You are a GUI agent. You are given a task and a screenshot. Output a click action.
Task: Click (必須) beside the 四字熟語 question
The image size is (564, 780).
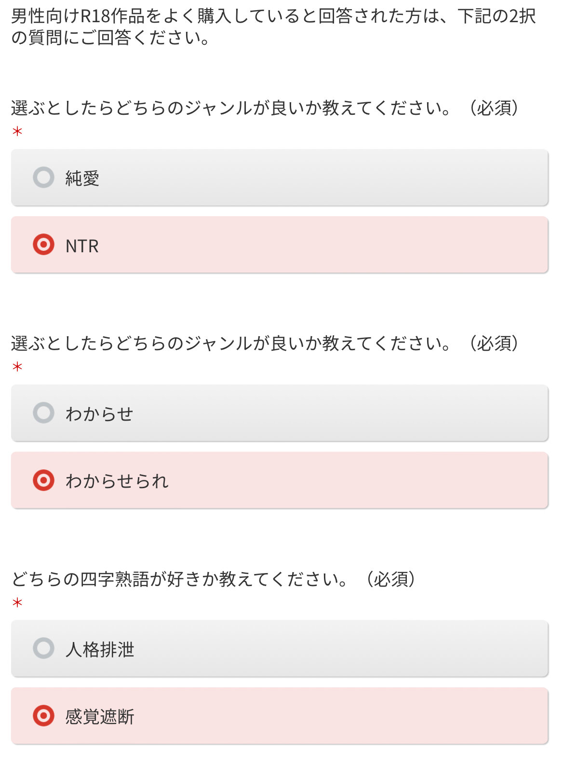coord(390,579)
